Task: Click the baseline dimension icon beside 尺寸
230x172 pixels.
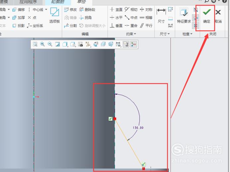Action: [170, 18]
